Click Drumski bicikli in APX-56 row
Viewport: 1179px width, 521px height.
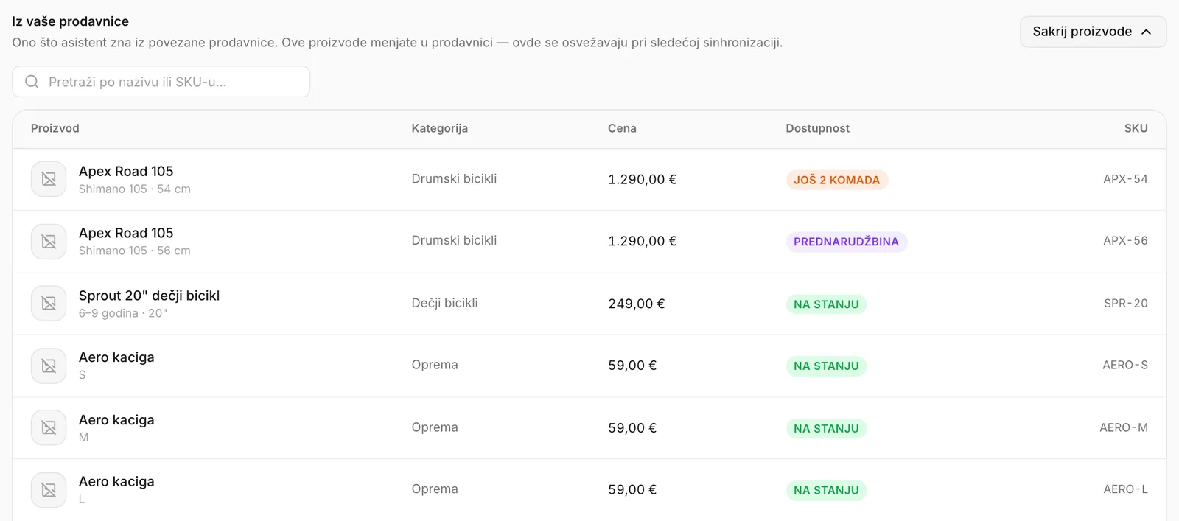click(454, 241)
